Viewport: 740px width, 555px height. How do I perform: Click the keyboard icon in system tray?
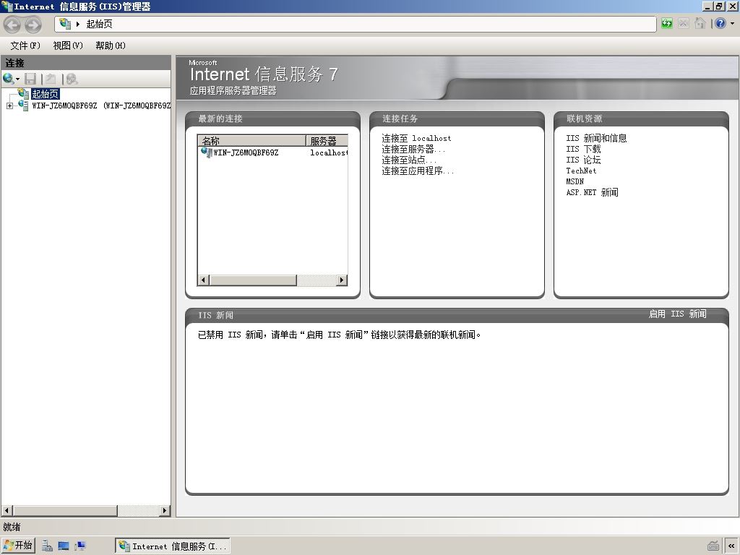pyautogui.click(x=713, y=546)
